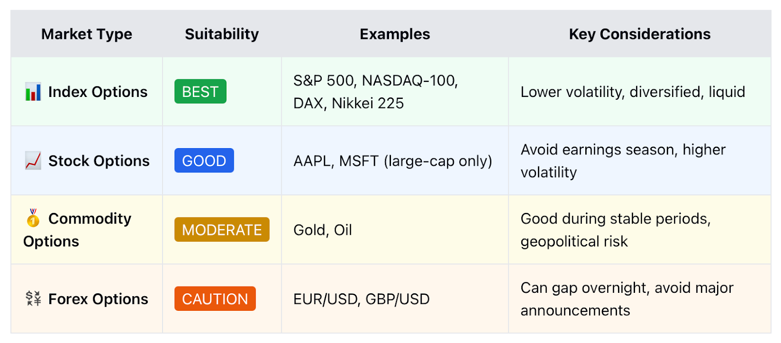The image size is (781, 343).
Task: Click the gold medal icon beside Commodity Options
Action: [33, 218]
